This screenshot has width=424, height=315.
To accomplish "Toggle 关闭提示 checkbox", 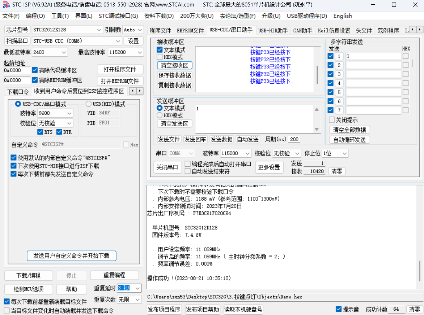I will (332, 119).
